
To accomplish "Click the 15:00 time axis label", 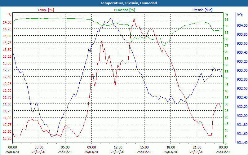I will click(144, 148).
